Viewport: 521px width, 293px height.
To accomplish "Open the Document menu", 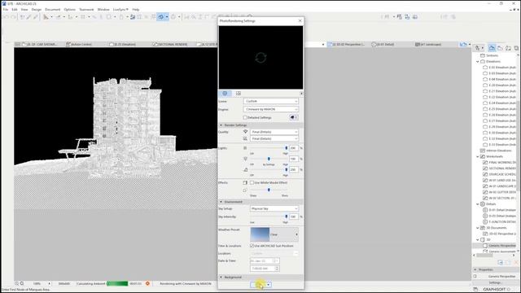I will (52, 10).
